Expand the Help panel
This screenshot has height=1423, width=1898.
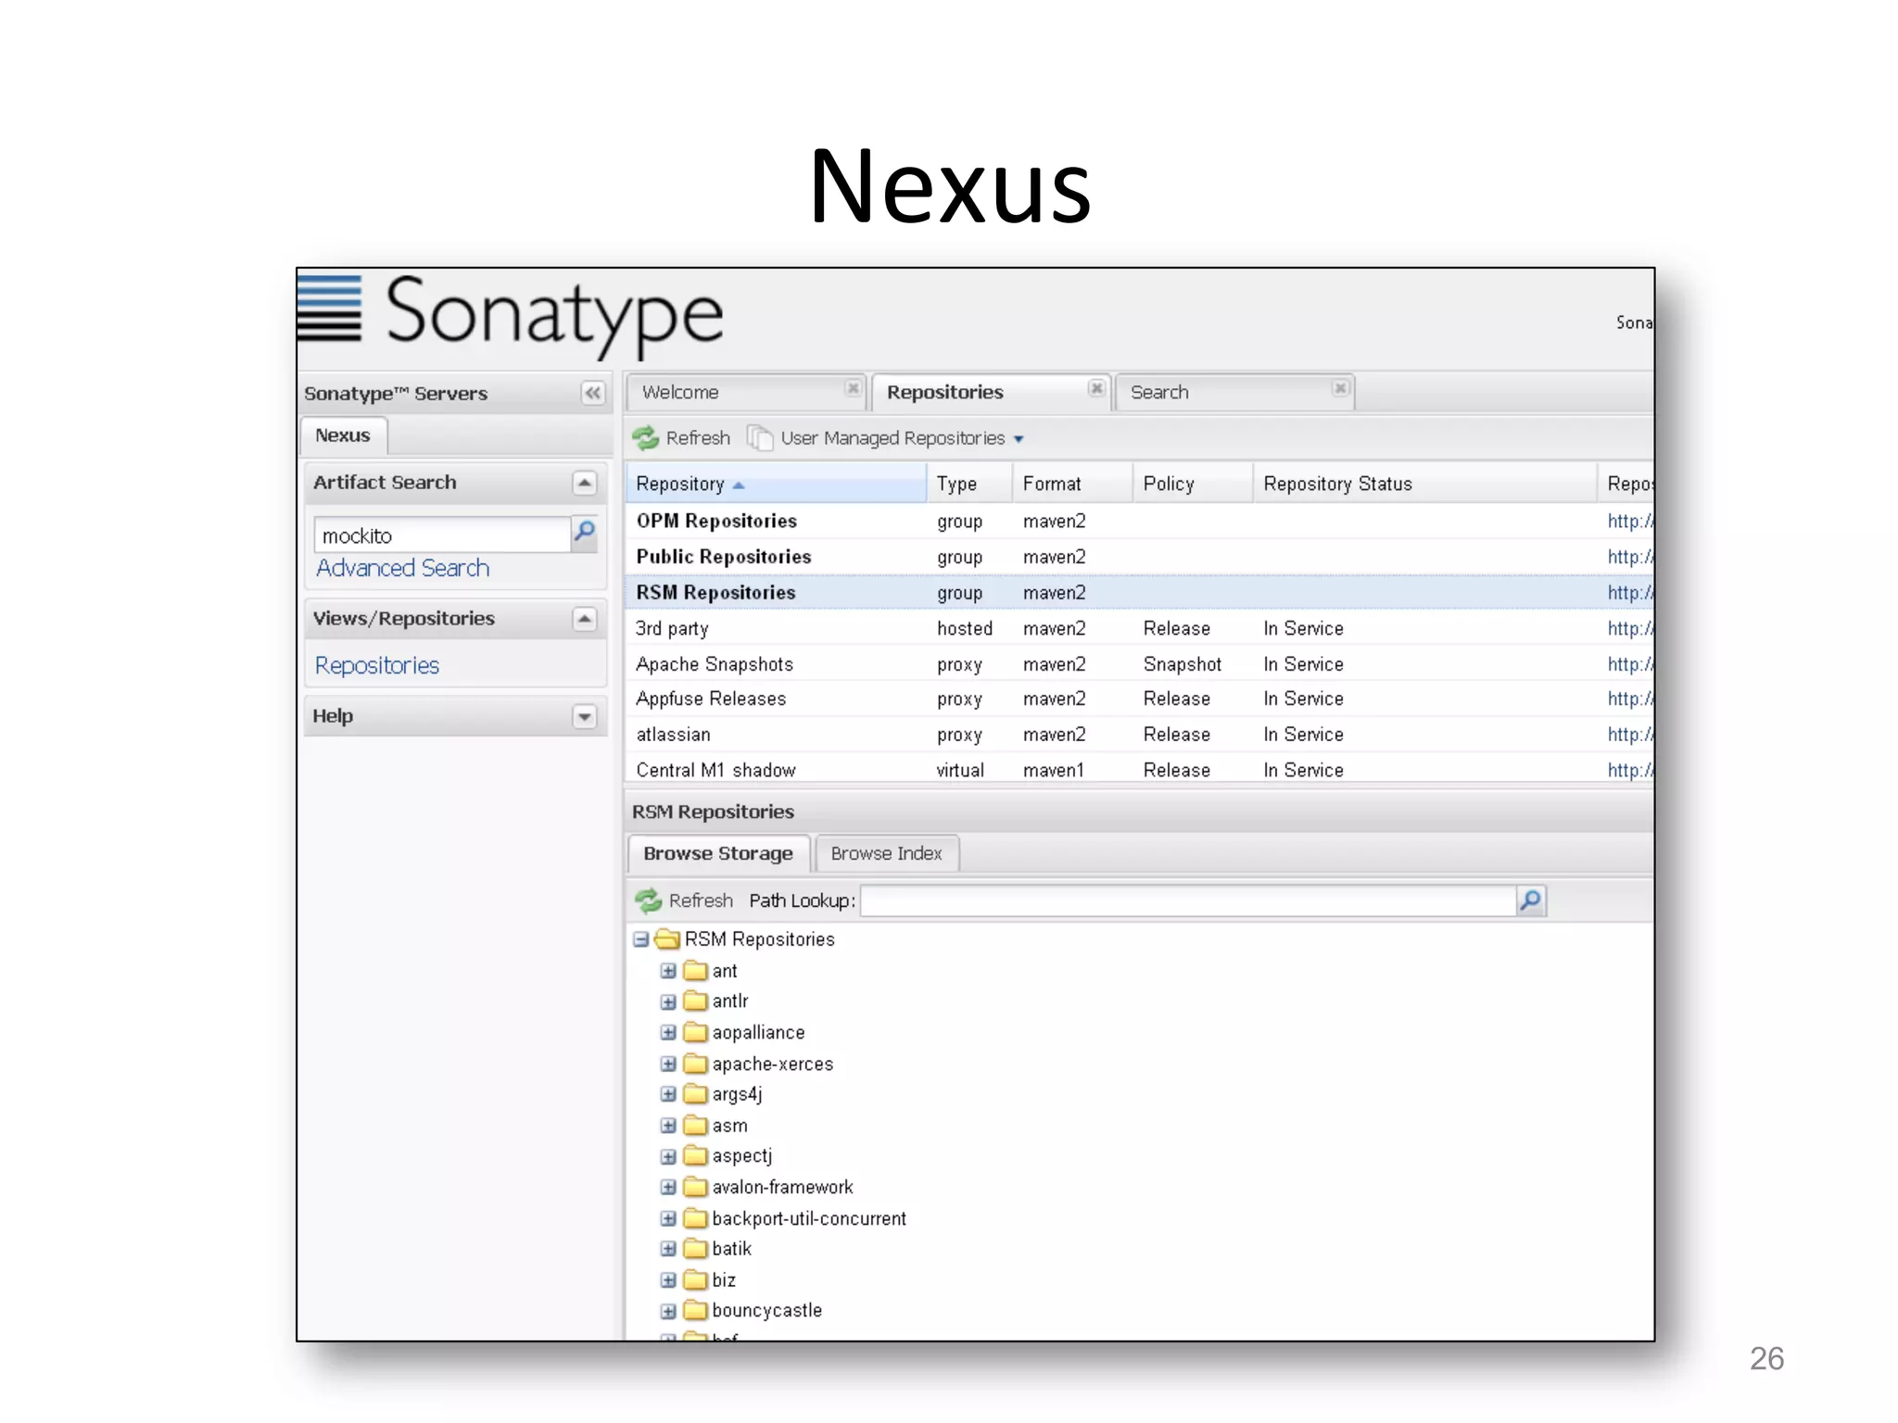pyautogui.click(x=584, y=716)
